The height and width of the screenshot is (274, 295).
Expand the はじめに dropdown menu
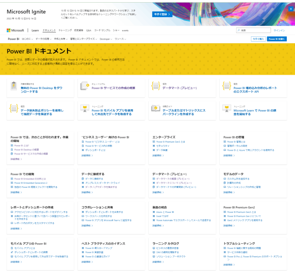[27, 39]
